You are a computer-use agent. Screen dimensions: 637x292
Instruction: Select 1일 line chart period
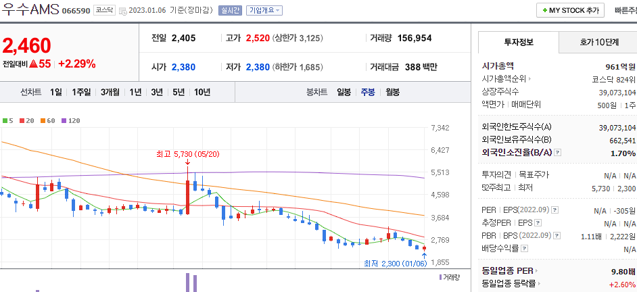[x=56, y=92]
